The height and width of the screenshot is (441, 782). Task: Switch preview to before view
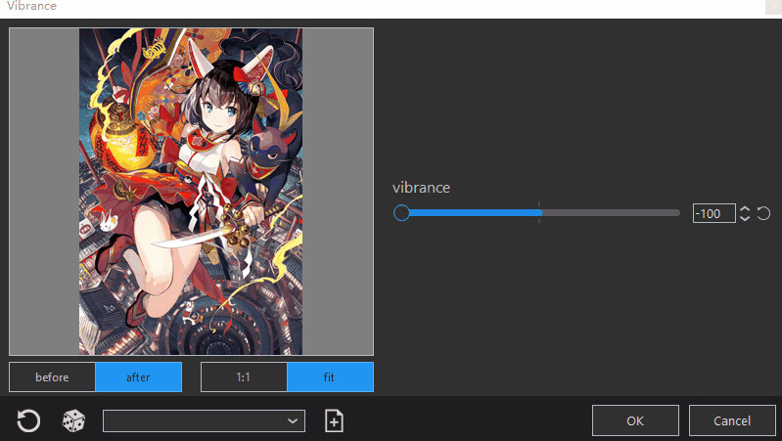point(52,377)
